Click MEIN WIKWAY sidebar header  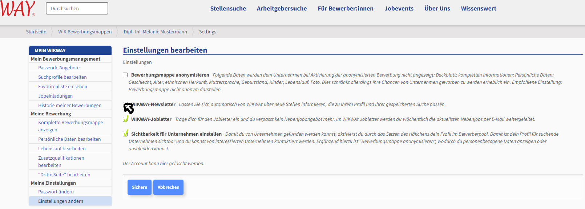[x=70, y=50]
